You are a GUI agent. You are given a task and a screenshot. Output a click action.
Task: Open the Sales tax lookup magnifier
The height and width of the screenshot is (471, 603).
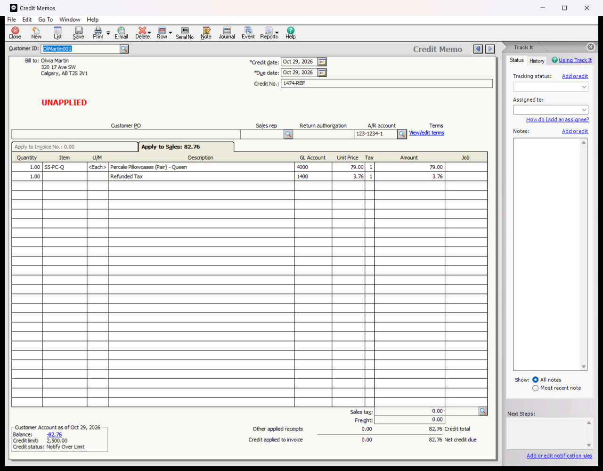[x=483, y=411]
